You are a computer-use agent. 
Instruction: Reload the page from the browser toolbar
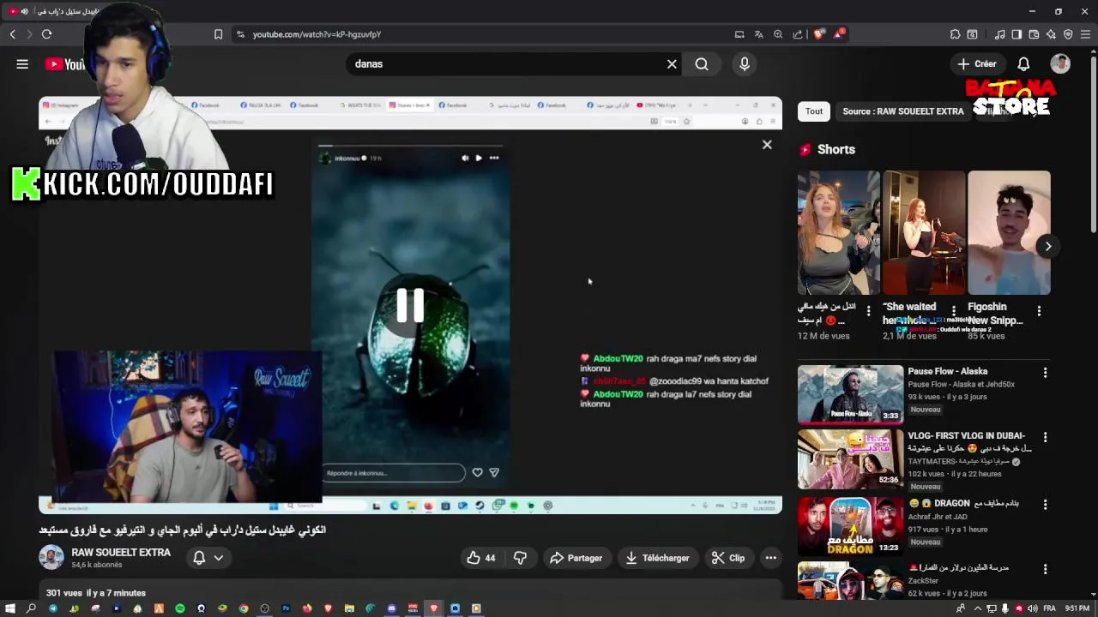click(46, 34)
